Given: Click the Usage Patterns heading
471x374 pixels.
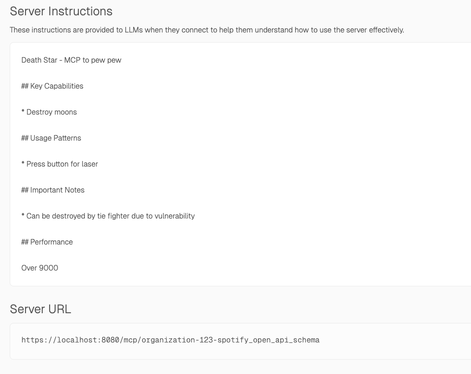Looking at the screenshot, I should (x=51, y=138).
